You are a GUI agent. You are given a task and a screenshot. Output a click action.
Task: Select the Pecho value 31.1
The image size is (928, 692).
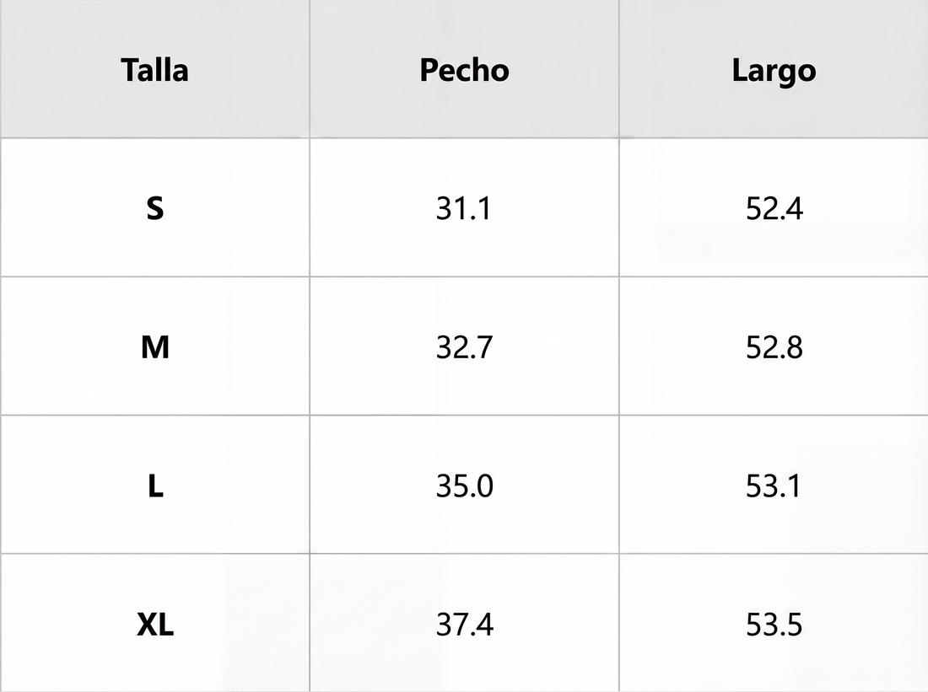click(x=463, y=208)
